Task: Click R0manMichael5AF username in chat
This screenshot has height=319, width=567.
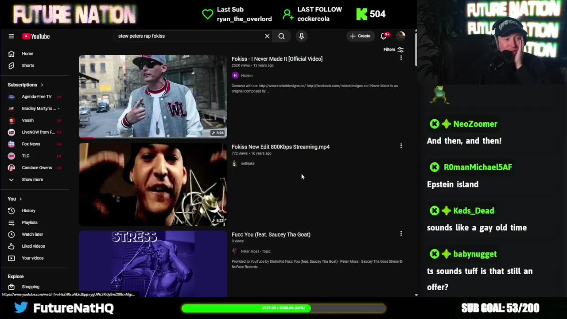Action: point(478,167)
